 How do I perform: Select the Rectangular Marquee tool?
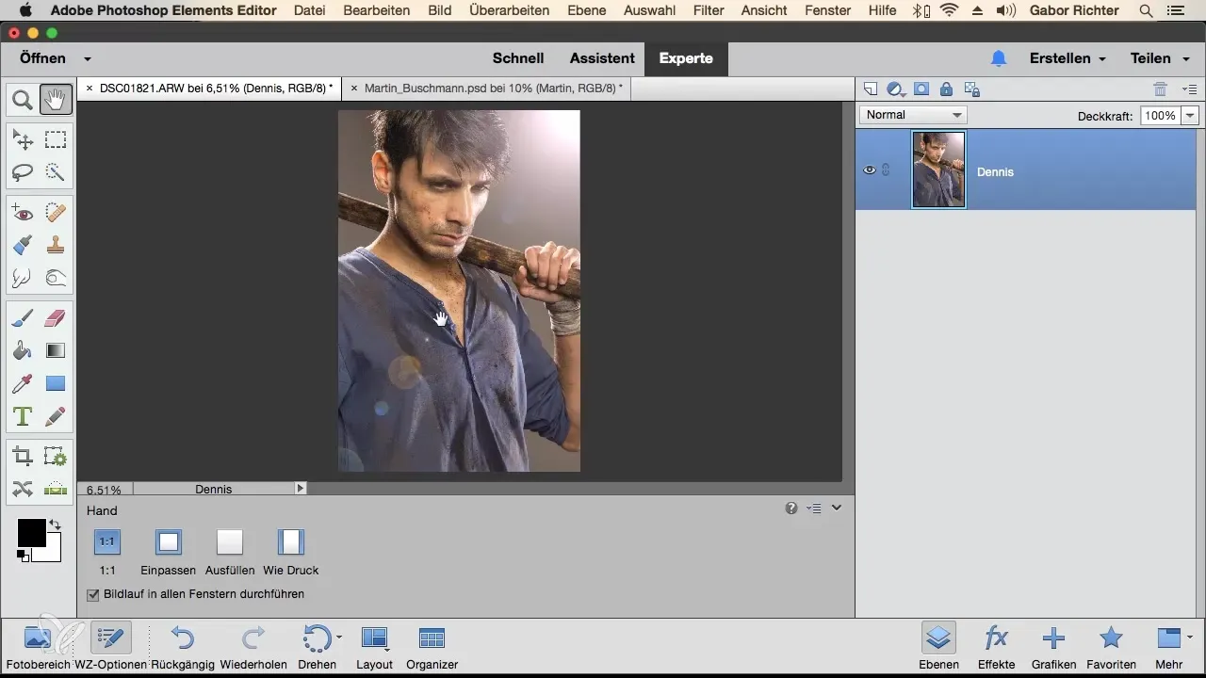coord(56,140)
